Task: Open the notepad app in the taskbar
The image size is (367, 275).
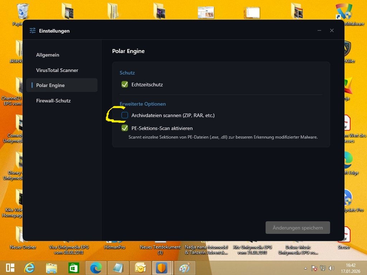Action: click(118, 268)
